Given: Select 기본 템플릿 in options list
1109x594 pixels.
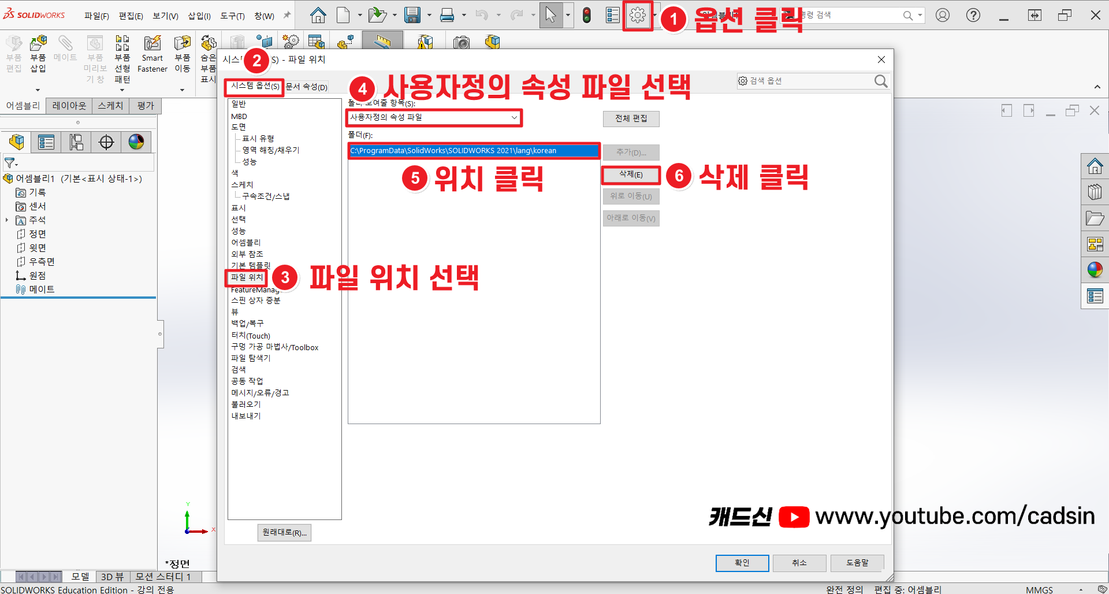Looking at the screenshot, I should click(251, 266).
